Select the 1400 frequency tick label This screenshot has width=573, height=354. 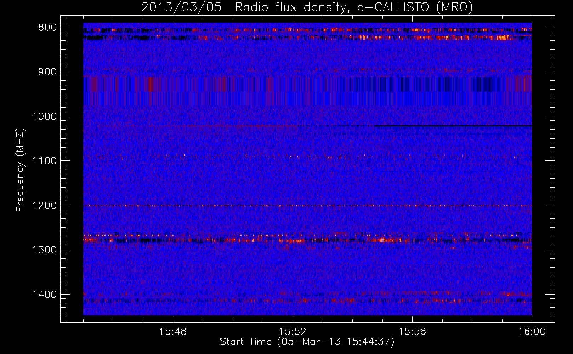pyautogui.click(x=44, y=295)
